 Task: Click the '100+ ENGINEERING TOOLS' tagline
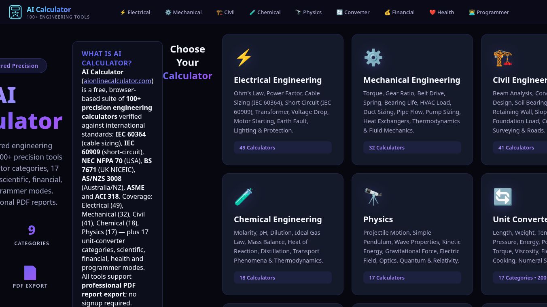click(58, 17)
